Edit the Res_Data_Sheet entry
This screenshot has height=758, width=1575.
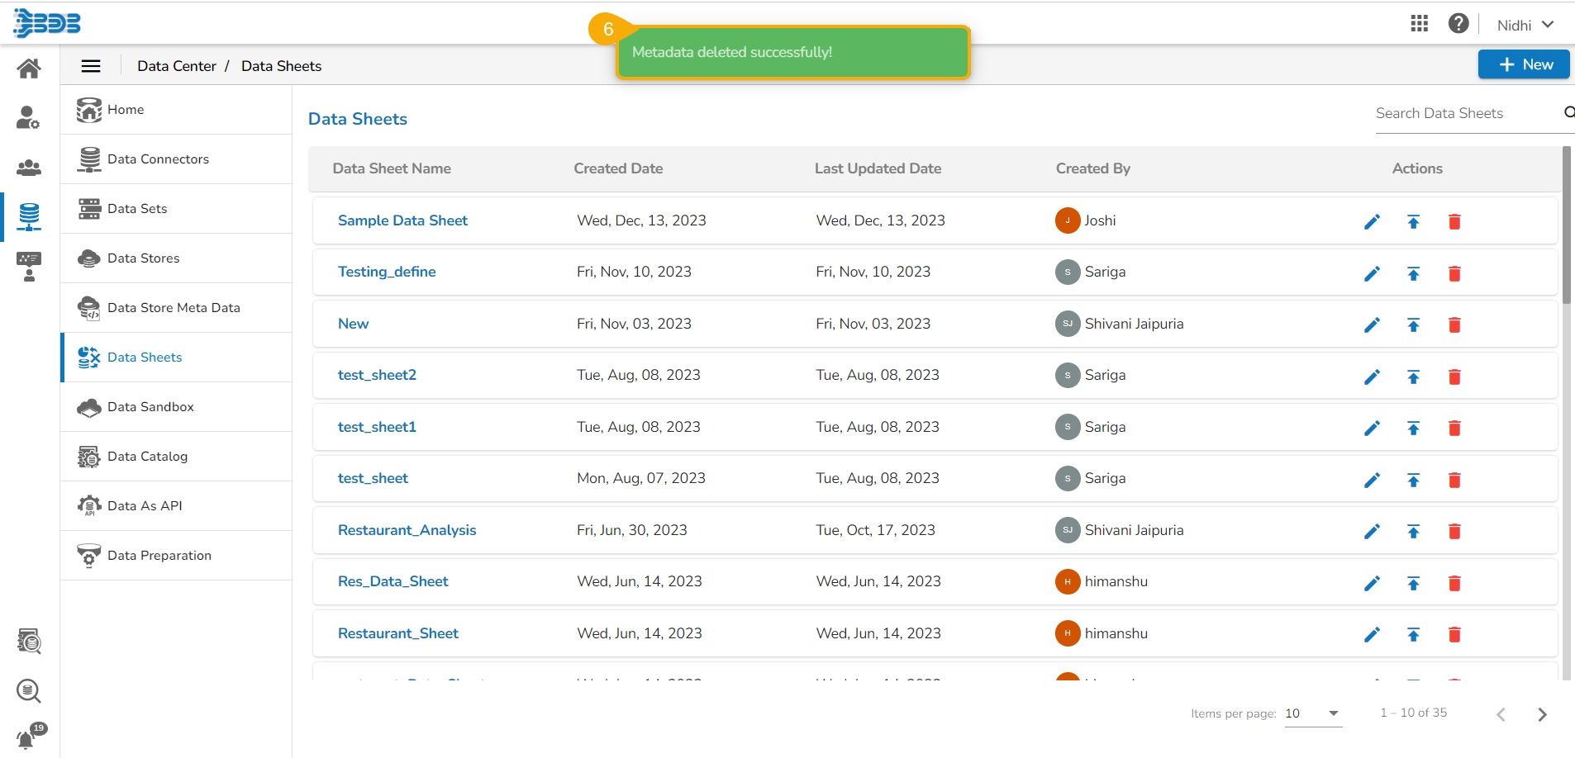point(1372,584)
